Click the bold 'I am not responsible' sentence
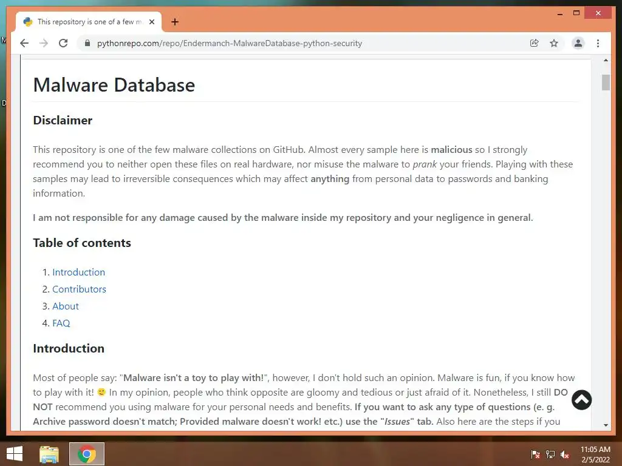The height and width of the screenshot is (466, 622). (x=283, y=218)
